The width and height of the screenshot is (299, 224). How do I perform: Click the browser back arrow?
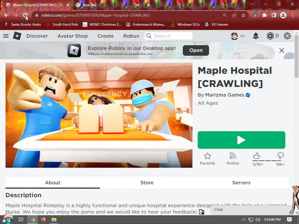pyautogui.click(x=6, y=15)
